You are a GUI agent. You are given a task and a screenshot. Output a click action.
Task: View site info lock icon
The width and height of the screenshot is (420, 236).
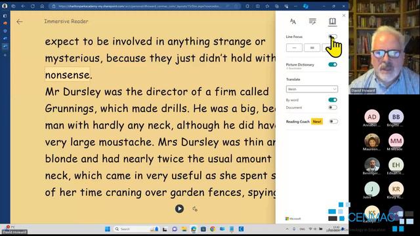pos(54,6)
